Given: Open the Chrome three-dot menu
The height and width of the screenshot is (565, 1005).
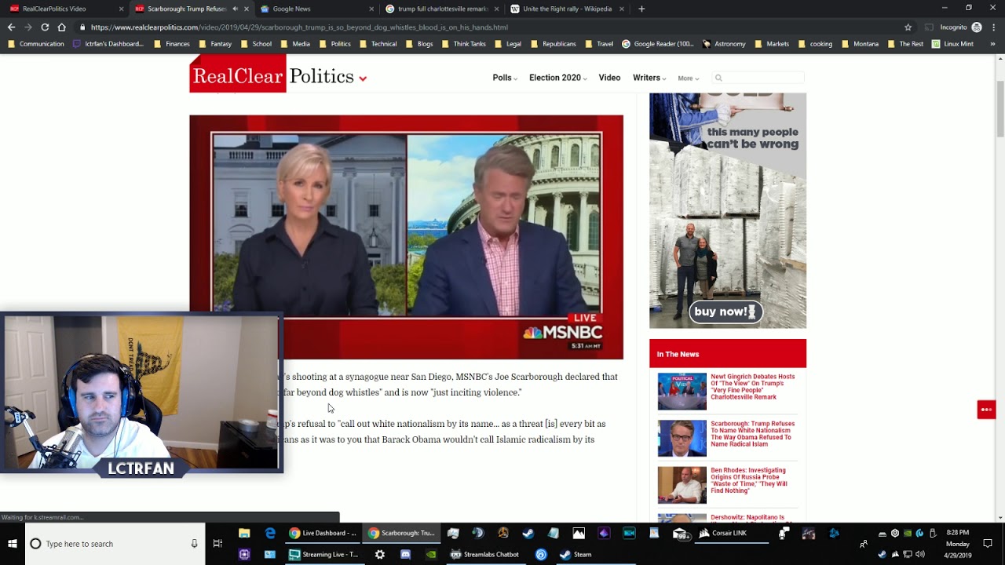Looking at the screenshot, I should 993,27.
